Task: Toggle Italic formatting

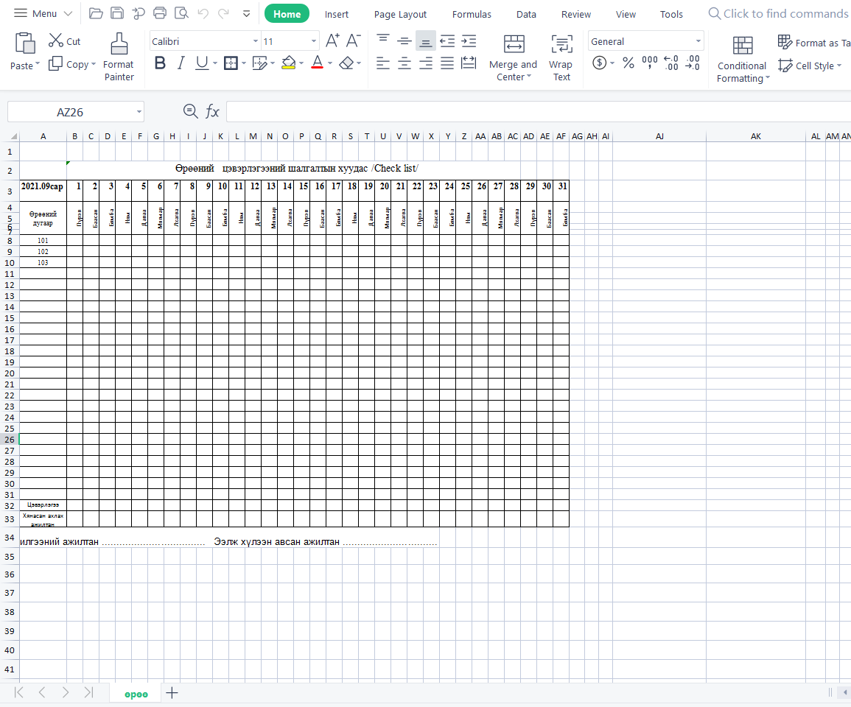Action: point(181,63)
